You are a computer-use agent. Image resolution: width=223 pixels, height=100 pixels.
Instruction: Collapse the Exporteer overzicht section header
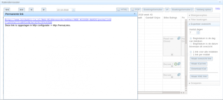[x=204, y=24]
